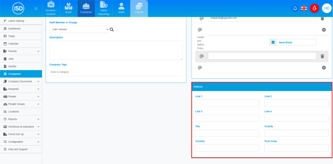Open Help and Support link
The width and height of the screenshot is (333, 164).
[18, 149]
